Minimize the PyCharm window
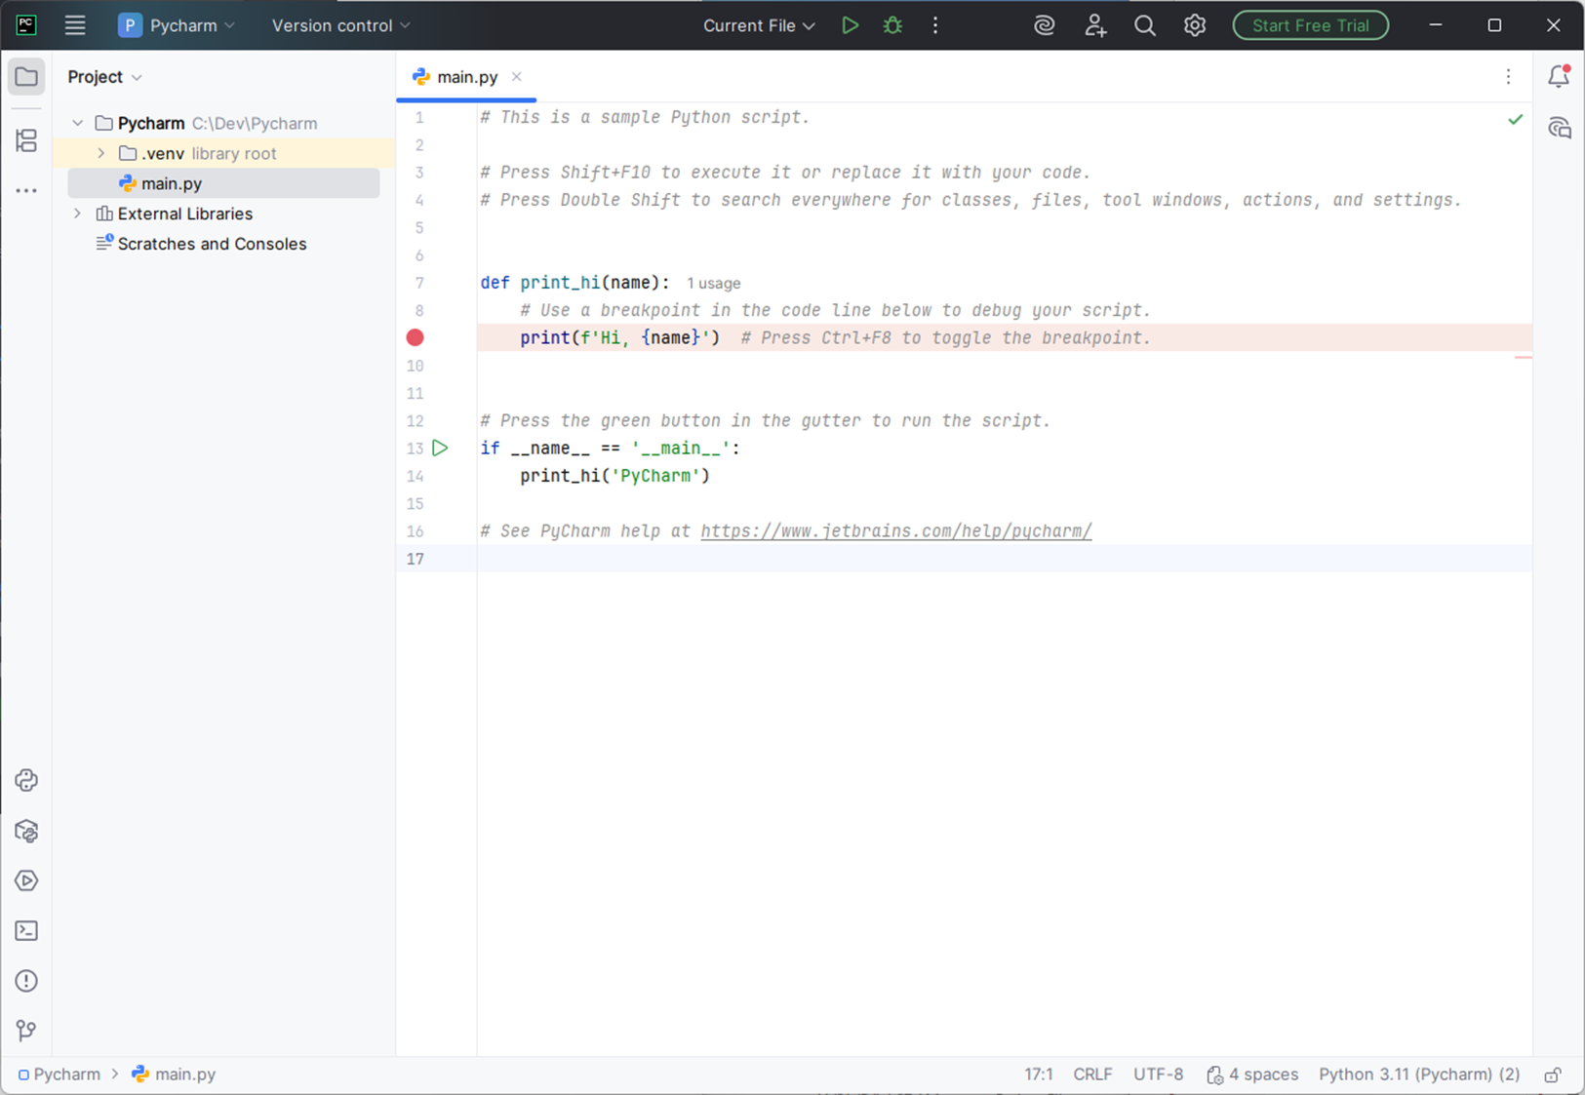The width and height of the screenshot is (1585, 1095). click(1436, 25)
